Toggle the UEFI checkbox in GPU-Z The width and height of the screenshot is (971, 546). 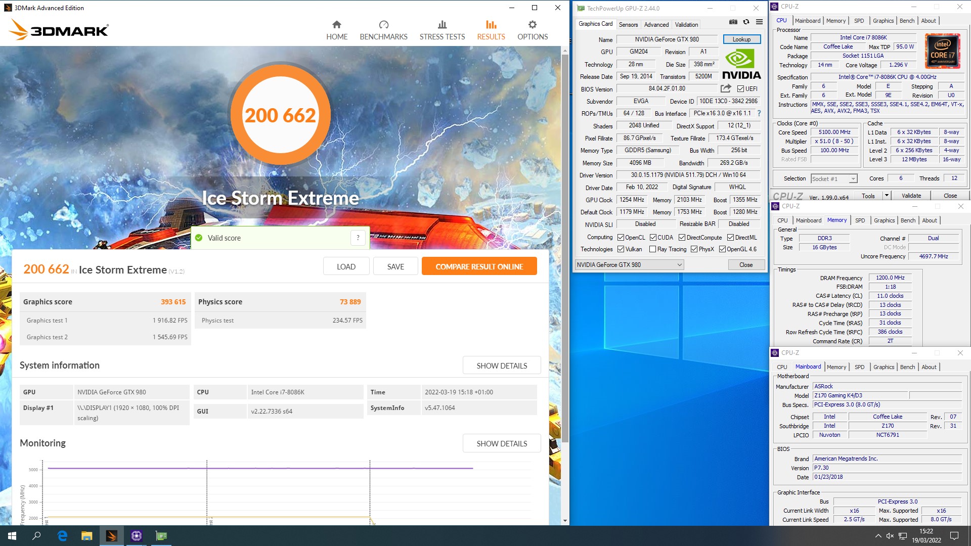pyautogui.click(x=740, y=89)
